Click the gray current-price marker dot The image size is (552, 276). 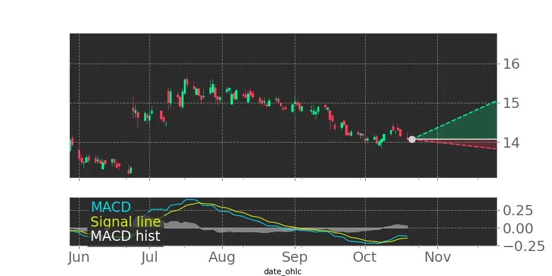[x=412, y=139]
